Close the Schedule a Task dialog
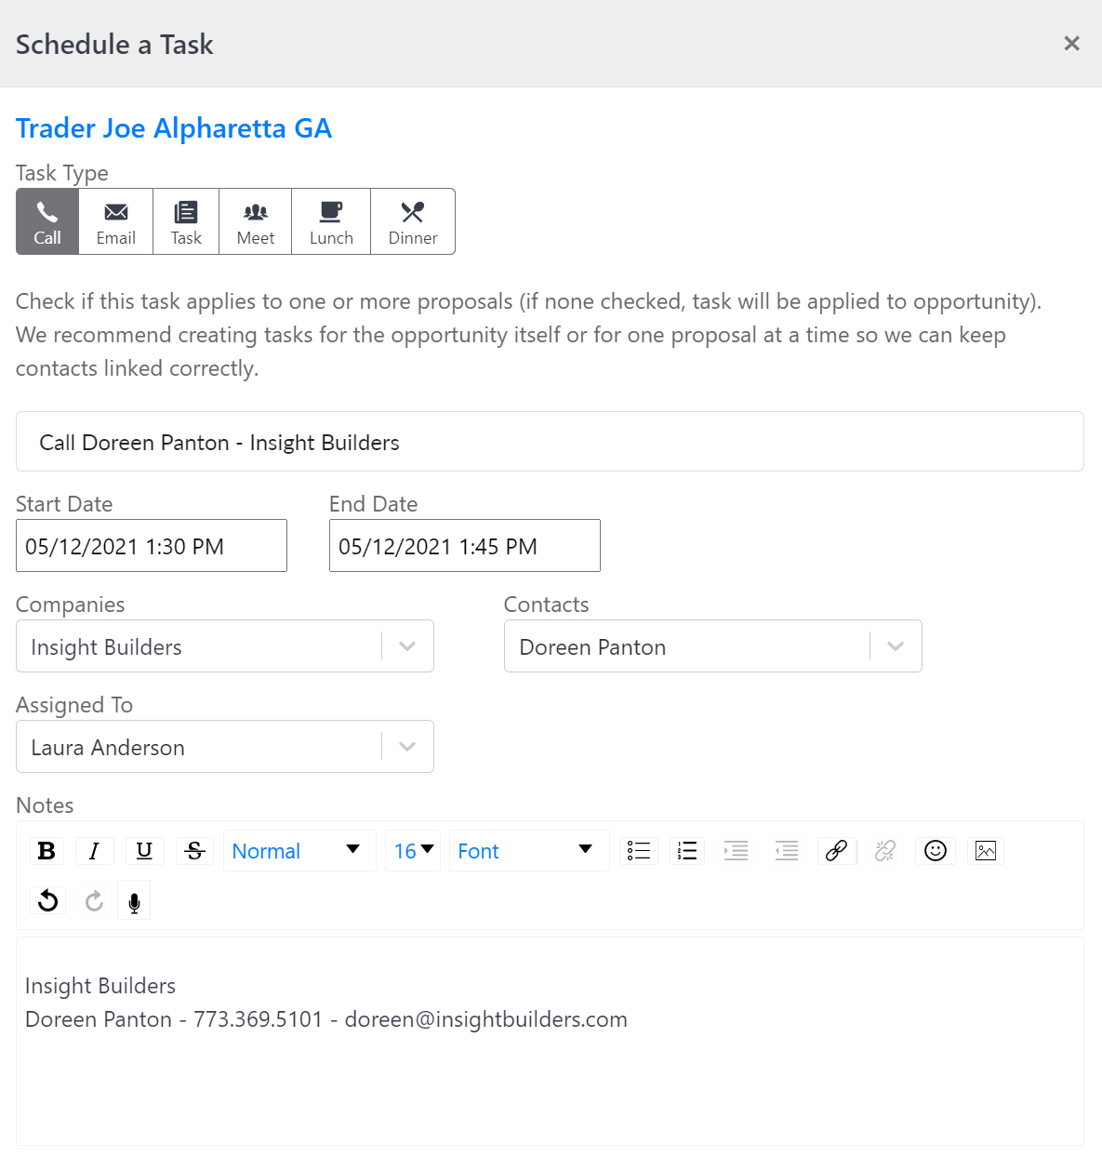This screenshot has height=1157, width=1102. [1071, 44]
